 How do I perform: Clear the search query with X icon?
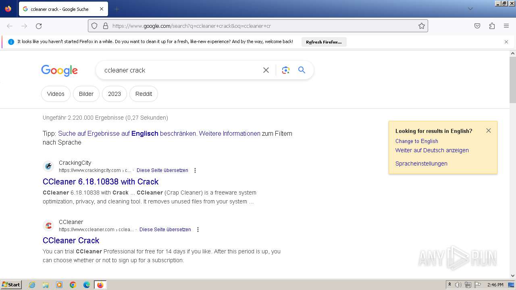point(266,70)
